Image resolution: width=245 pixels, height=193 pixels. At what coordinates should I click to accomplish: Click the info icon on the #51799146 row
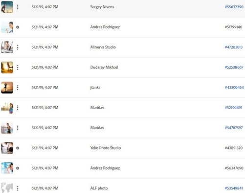coord(18,27)
